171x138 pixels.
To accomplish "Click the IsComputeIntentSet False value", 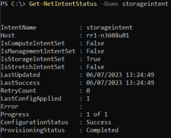I will pos(95,43).
